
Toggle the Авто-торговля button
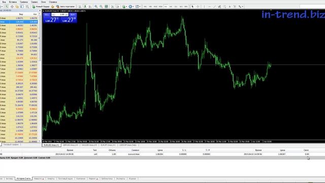point(66,7)
